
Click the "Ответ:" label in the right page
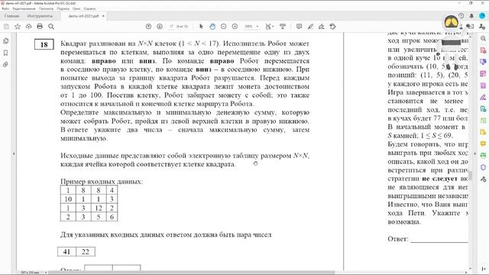pos(398,239)
